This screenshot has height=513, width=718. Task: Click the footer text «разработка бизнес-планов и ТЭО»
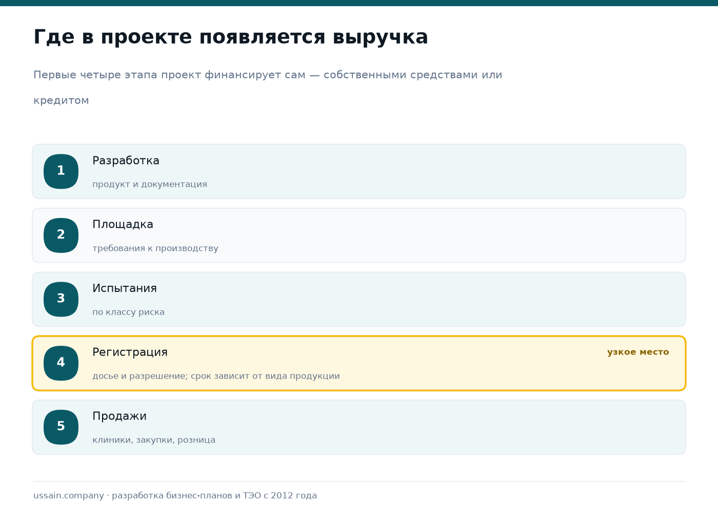point(187,496)
